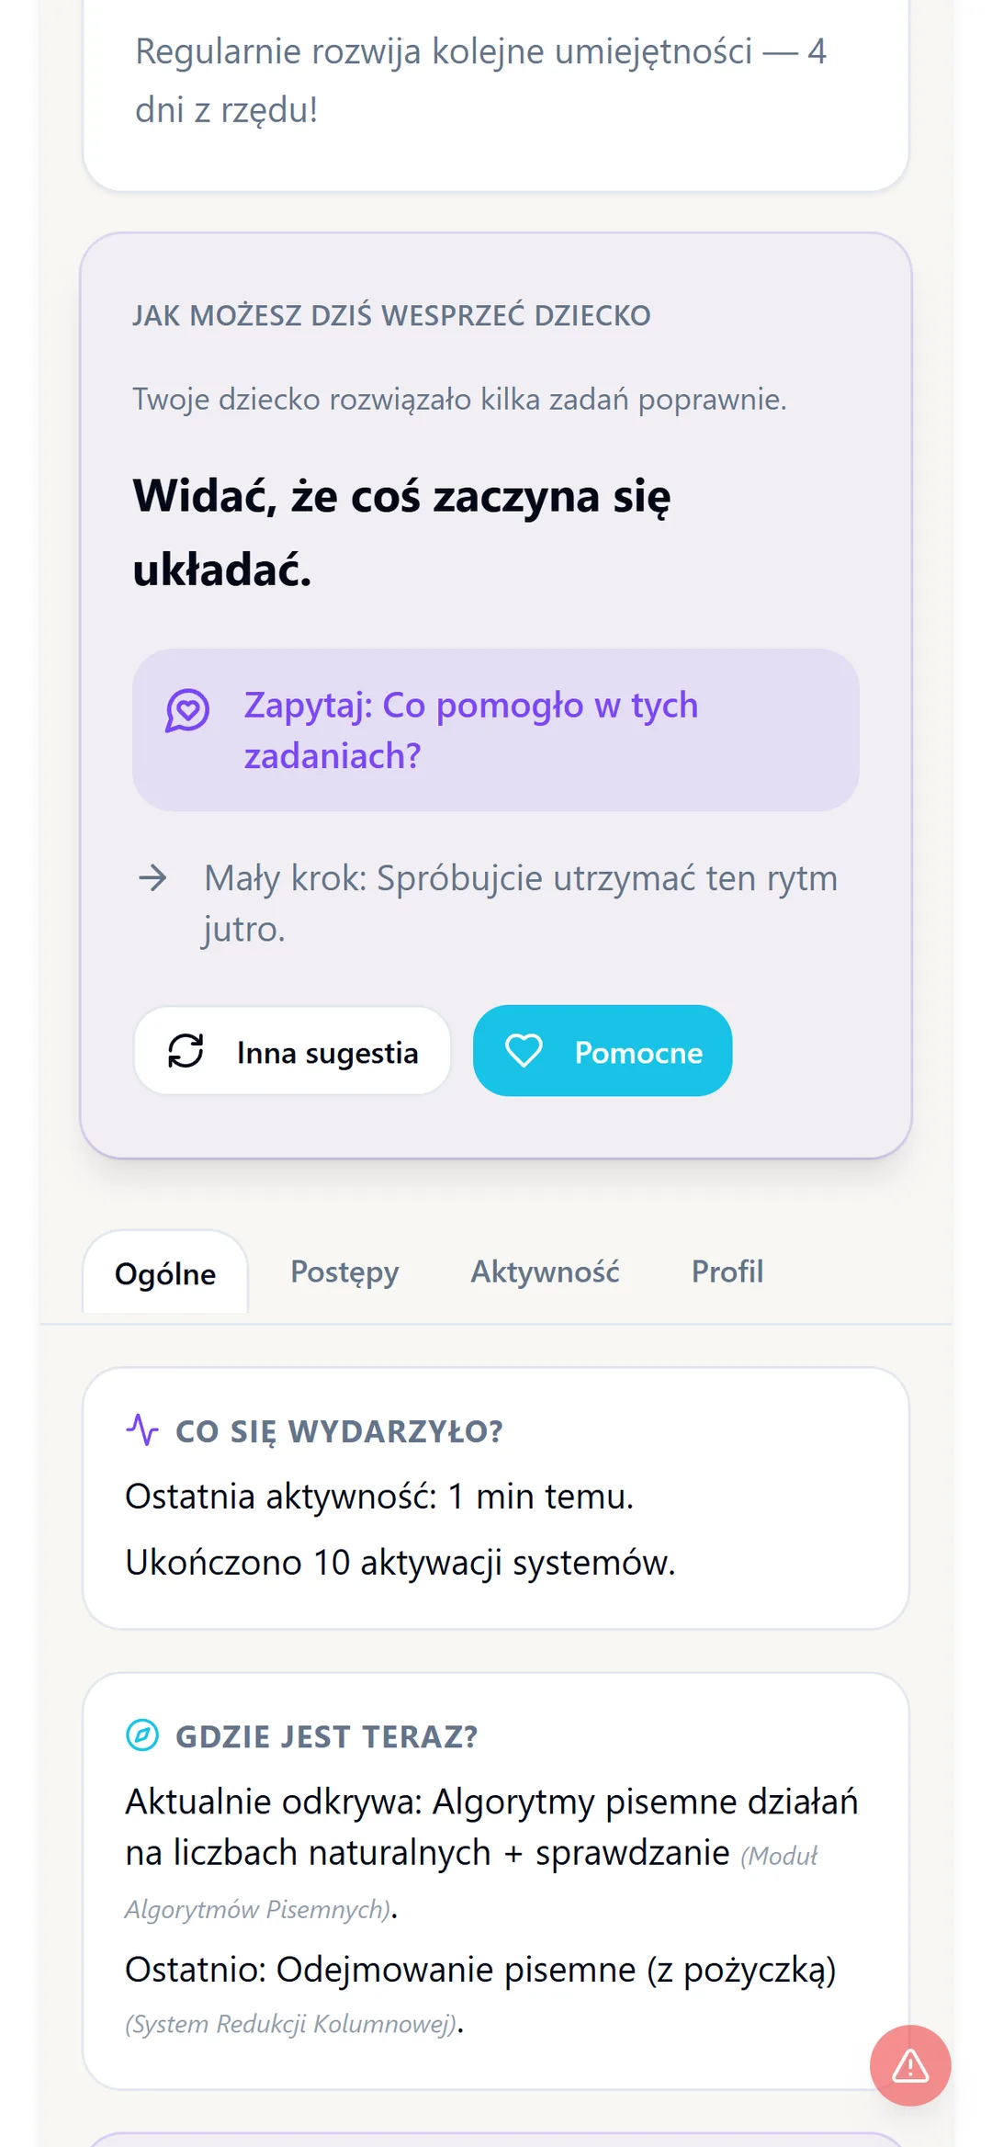Select the Ogólne tab
This screenshot has height=2147, width=992.
click(165, 1273)
